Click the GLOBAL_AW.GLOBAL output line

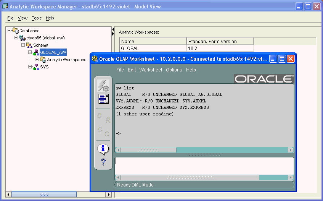(169, 95)
